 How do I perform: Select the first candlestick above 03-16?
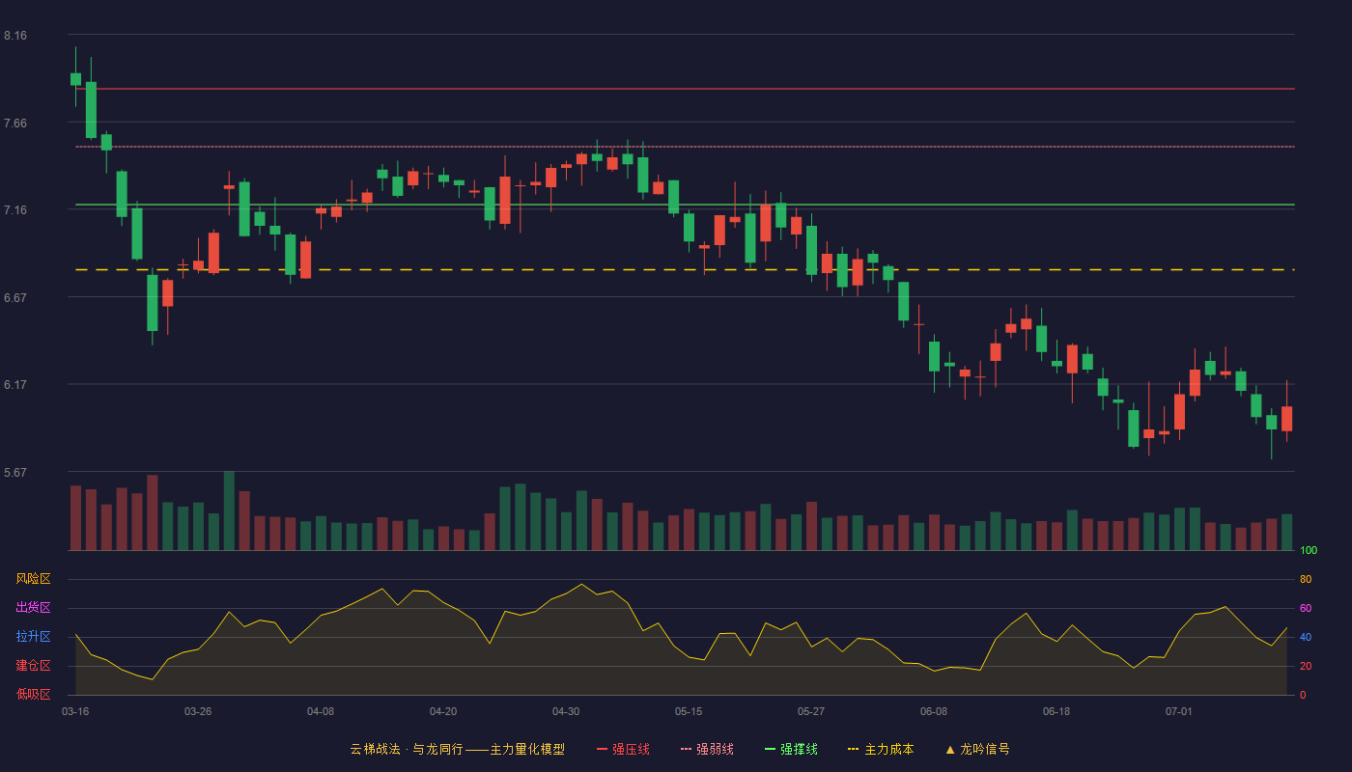coord(75,79)
